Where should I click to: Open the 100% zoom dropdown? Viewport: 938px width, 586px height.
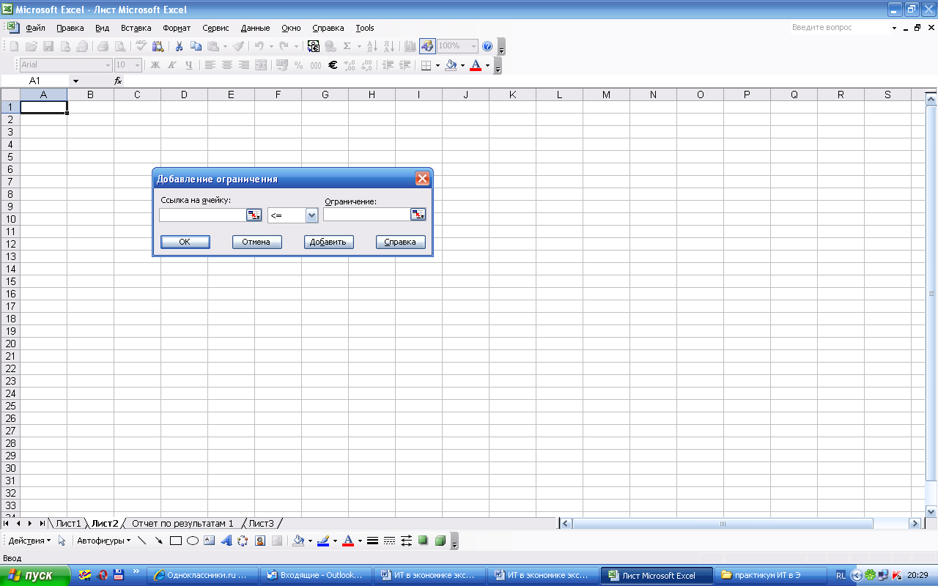coord(473,46)
